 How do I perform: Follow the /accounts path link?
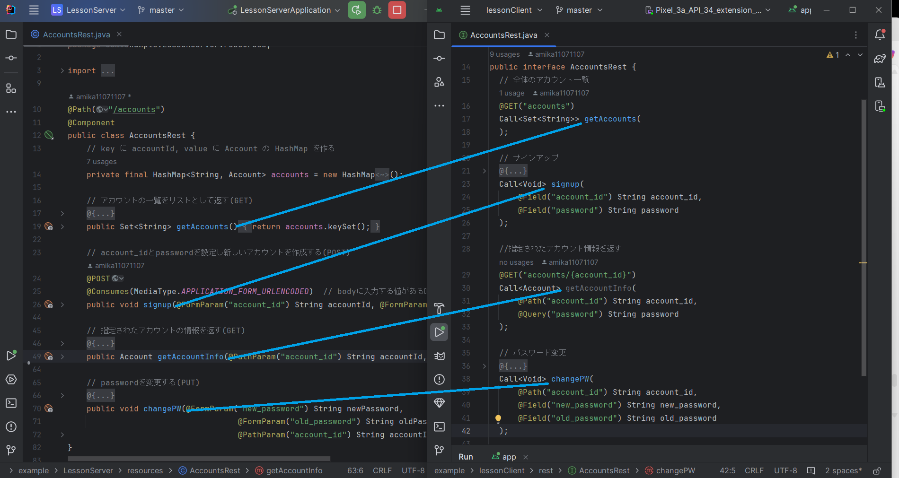[134, 109]
